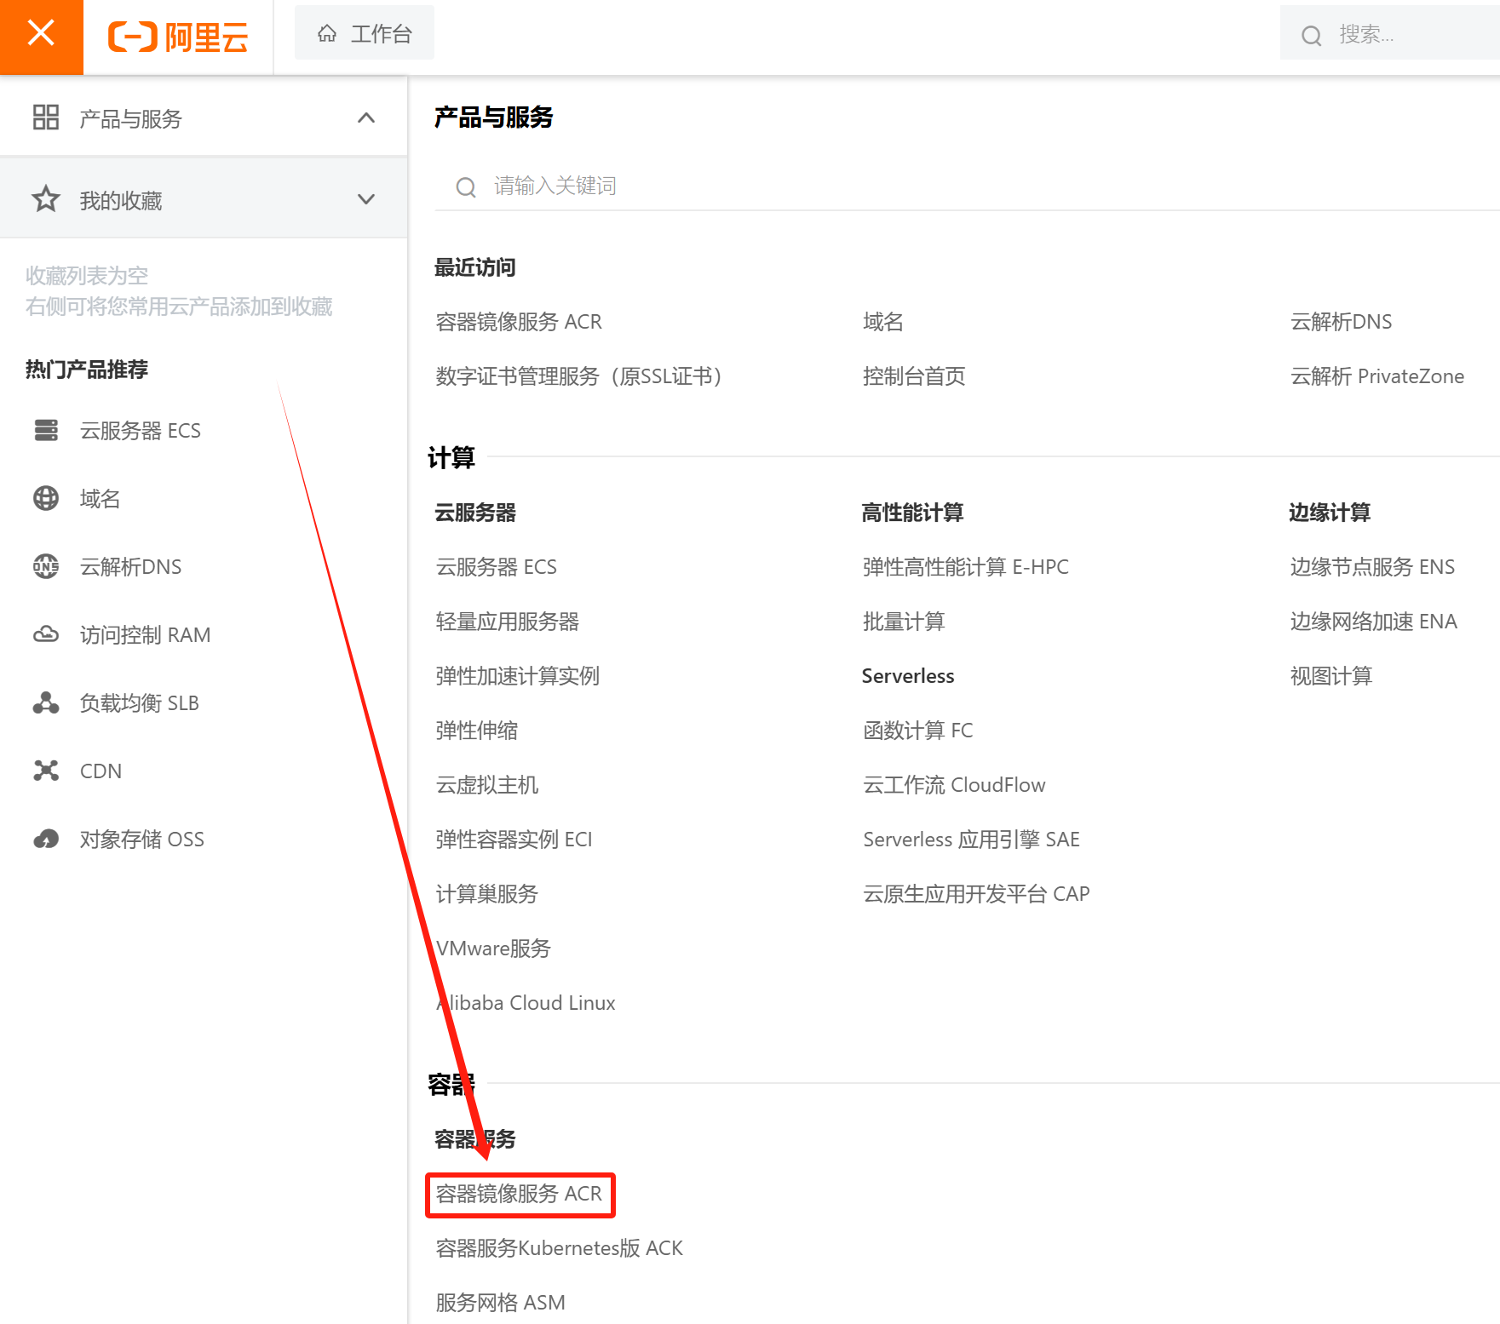Viewport: 1500px width, 1324px height.
Task: Open 云服务器 ECS under 计算
Action: [497, 567]
